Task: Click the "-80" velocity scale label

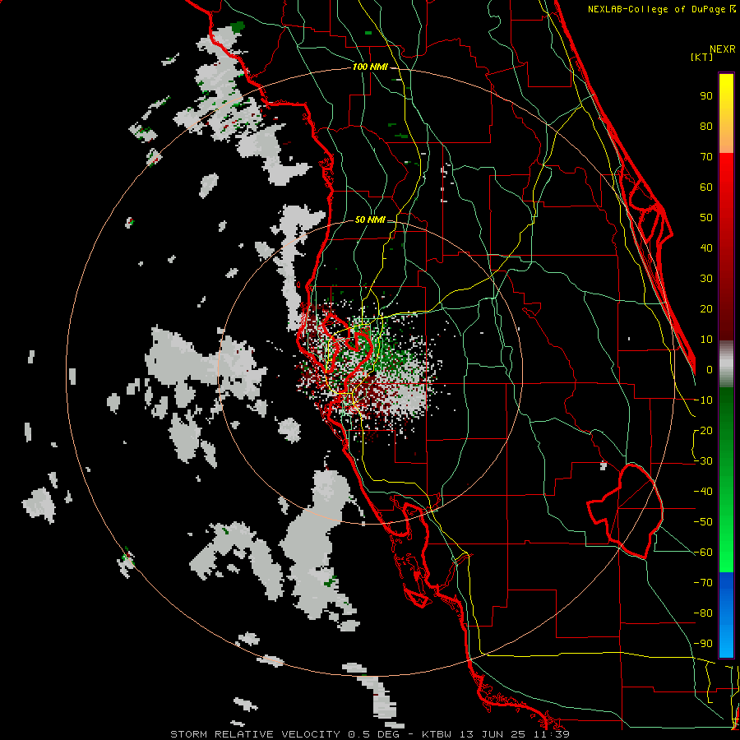Action: click(x=703, y=613)
